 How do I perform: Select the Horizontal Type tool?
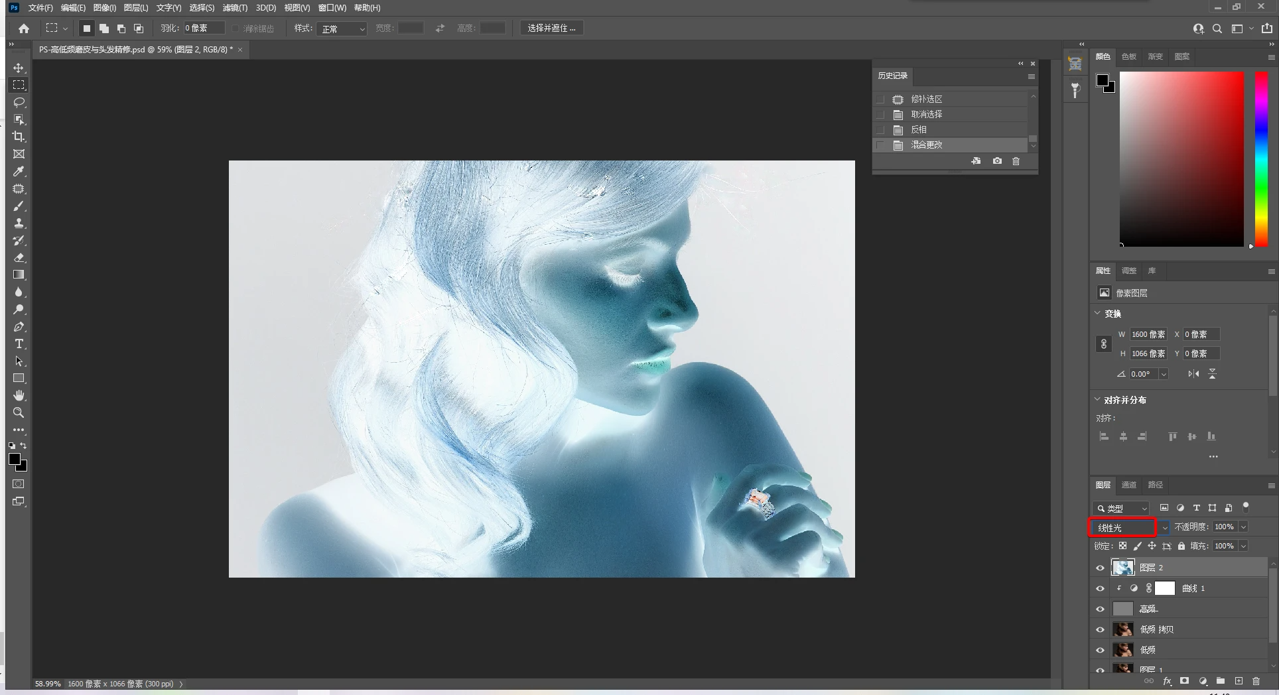tap(19, 344)
